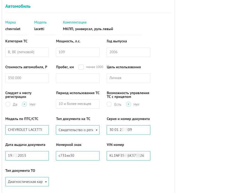Open the Тип документа на ТС dropdown

point(78,130)
